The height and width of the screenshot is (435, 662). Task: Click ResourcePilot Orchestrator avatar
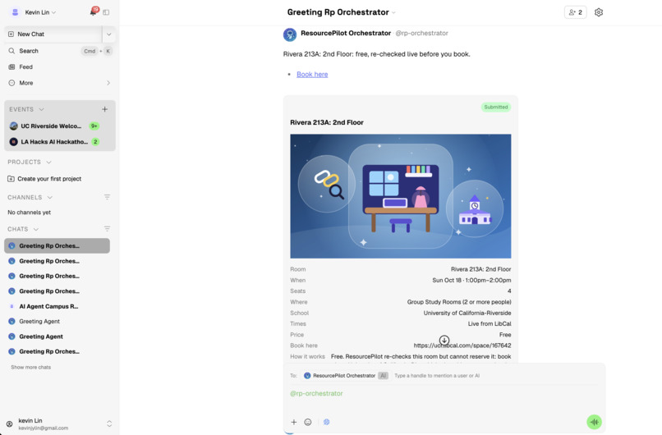click(290, 34)
